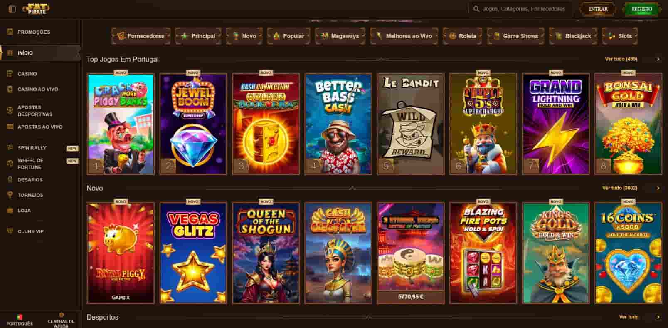Open Spin Rally from sidebar

tap(32, 148)
